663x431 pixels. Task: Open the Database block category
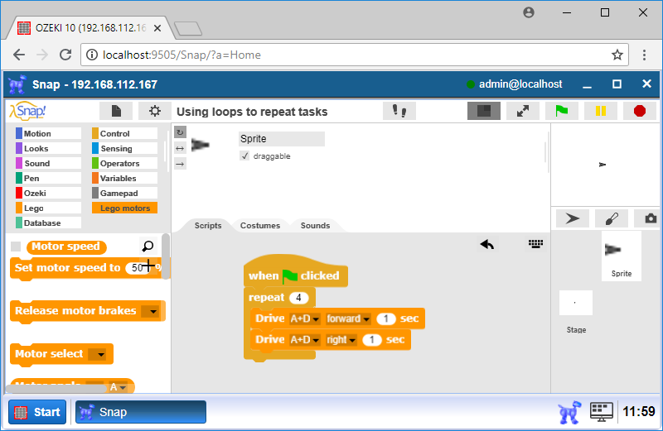coord(48,223)
